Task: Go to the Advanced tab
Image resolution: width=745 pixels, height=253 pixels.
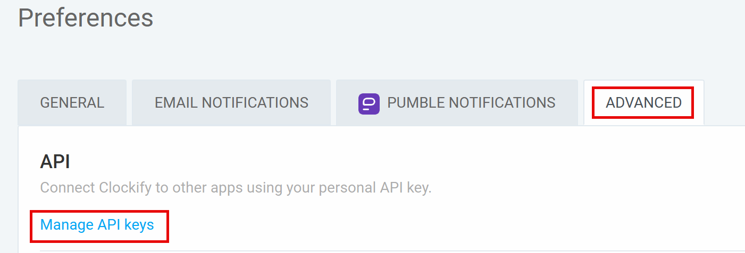Action: (643, 103)
